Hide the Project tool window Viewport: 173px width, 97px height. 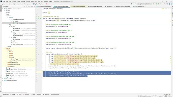pyautogui.click(x=34, y=7)
